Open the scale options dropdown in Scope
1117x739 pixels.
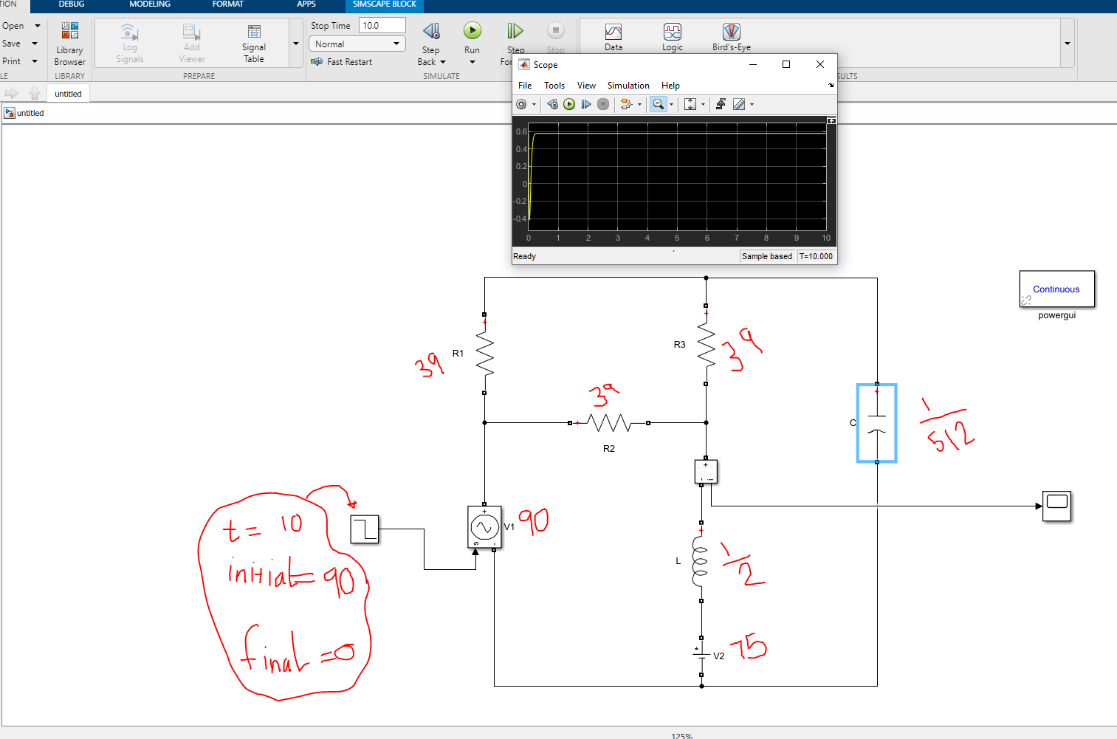click(702, 104)
